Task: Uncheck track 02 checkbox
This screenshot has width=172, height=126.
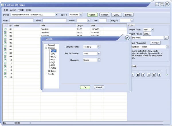Action: pyautogui.click(x=5, y=33)
